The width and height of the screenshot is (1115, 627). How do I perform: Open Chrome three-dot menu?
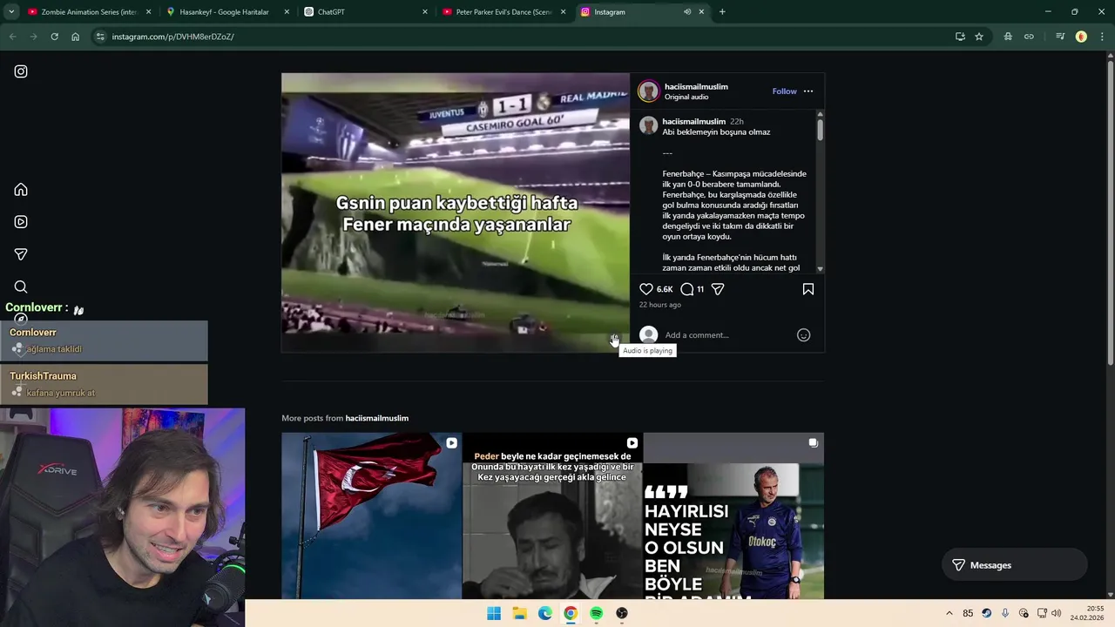click(x=1101, y=37)
